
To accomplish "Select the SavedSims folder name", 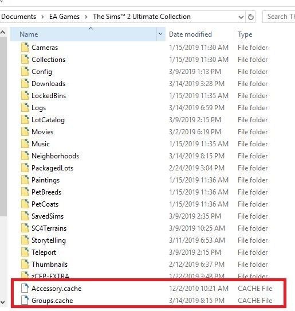I will (48, 216).
